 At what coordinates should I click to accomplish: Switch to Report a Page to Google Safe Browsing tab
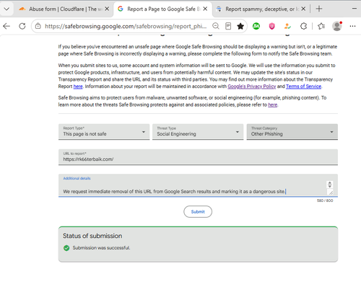[x=162, y=9]
